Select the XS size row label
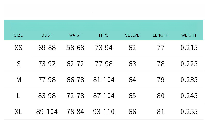This screenshot has width=207, height=120. pyautogui.click(x=18, y=48)
